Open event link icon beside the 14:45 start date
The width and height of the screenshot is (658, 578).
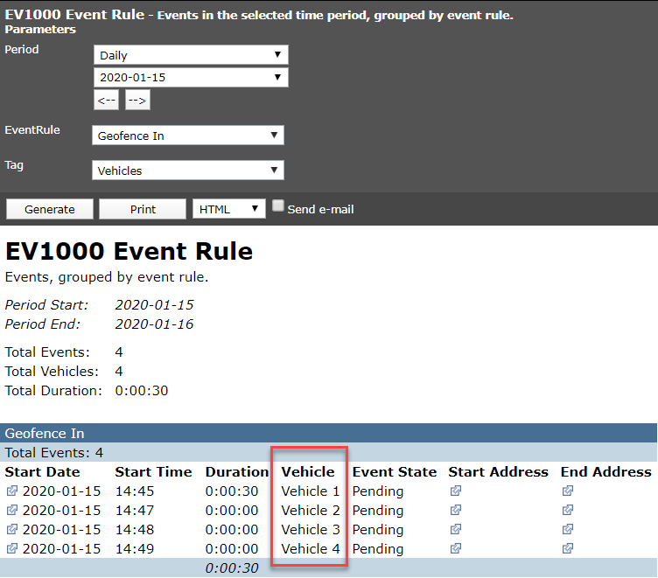[x=12, y=491]
